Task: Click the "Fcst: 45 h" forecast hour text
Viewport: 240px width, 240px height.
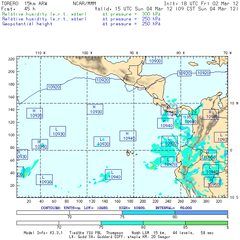Action: (x=18, y=9)
